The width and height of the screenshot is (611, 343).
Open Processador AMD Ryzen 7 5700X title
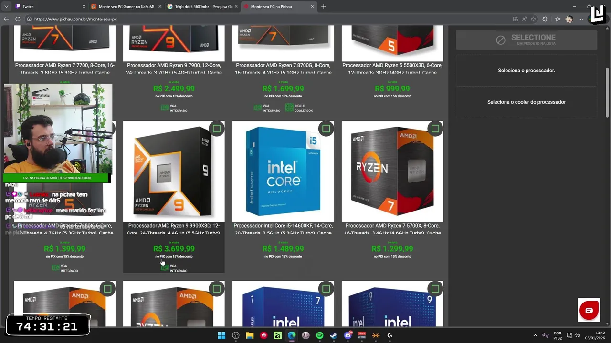[x=392, y=229]
